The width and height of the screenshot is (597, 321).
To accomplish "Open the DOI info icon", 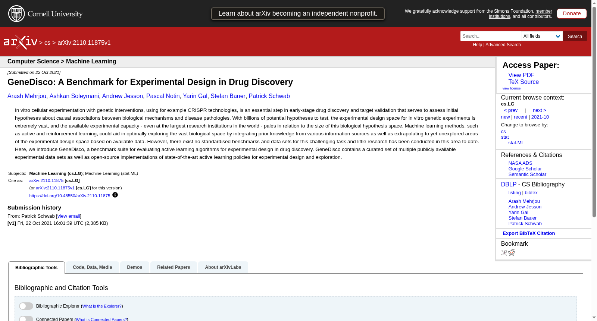I will [115, 195].
